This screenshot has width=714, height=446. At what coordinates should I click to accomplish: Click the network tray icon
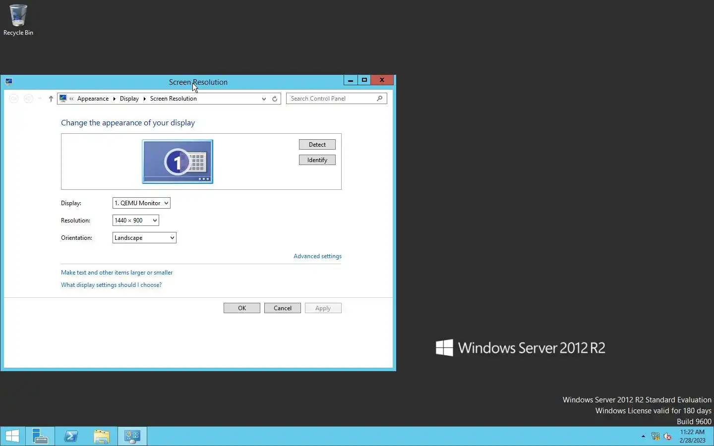pos(655,437)
